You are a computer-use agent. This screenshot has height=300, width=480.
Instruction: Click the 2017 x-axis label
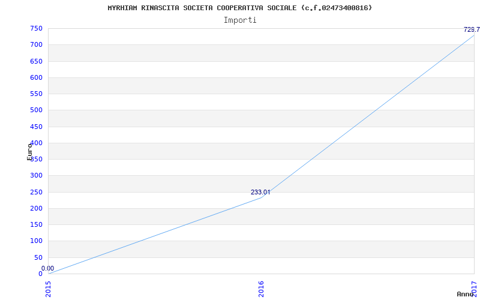coord(475,289)
